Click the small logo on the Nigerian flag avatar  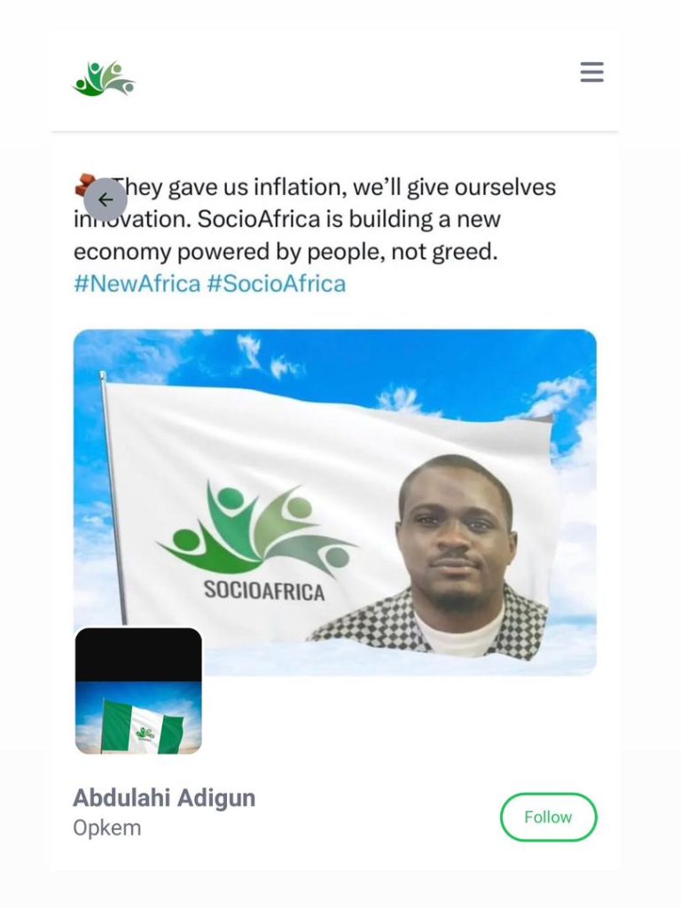[x=145, y=733]
